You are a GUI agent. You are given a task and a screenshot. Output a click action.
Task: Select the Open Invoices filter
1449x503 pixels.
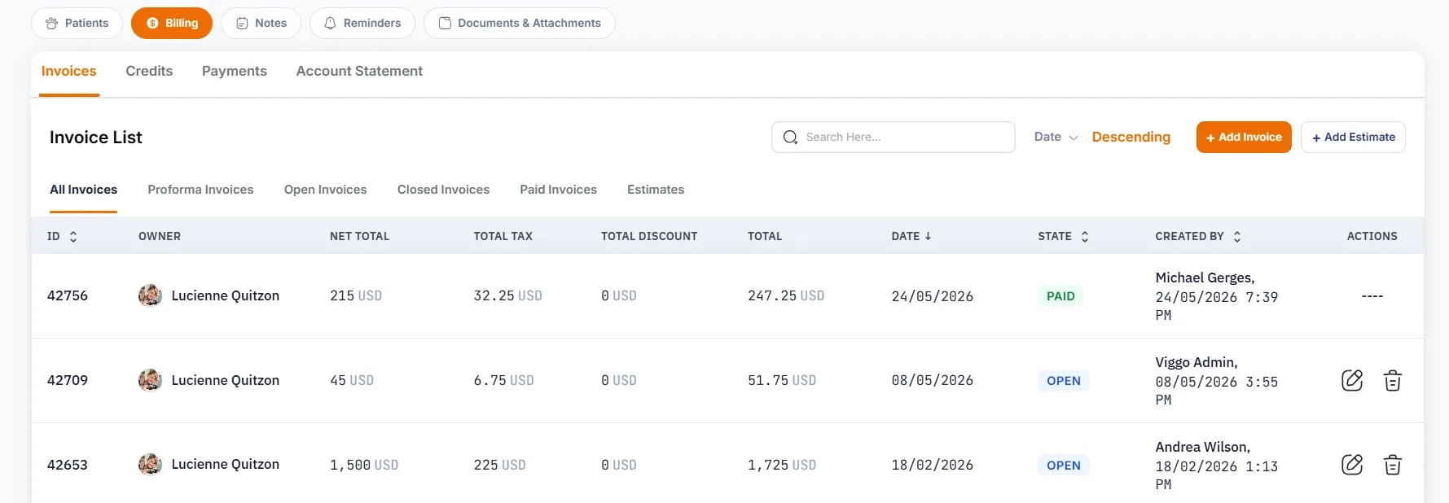point(325,190)
